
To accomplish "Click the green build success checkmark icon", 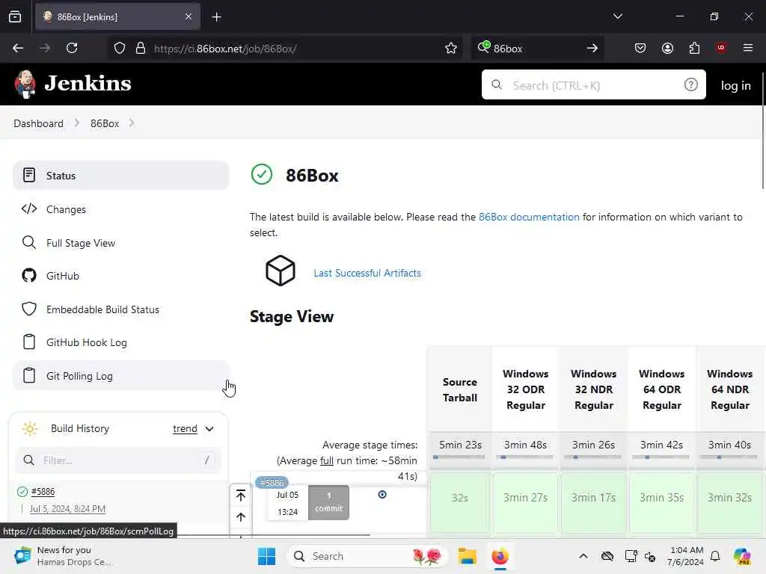I will point(261,174).
